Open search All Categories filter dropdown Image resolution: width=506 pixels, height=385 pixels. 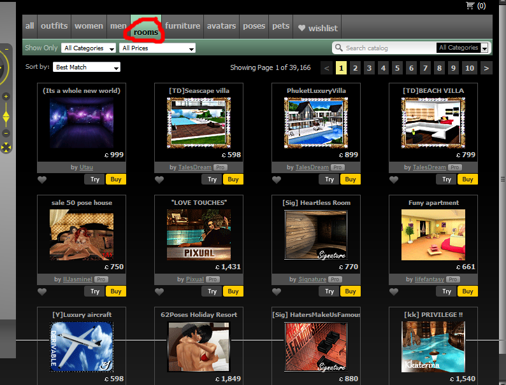coord(463,48)
